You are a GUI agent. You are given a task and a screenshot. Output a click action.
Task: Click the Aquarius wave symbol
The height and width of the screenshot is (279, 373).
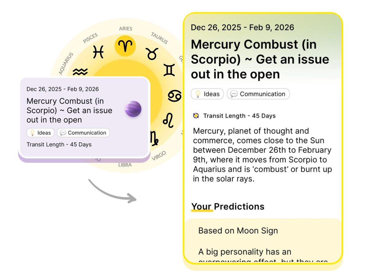[x=80, y=72]
